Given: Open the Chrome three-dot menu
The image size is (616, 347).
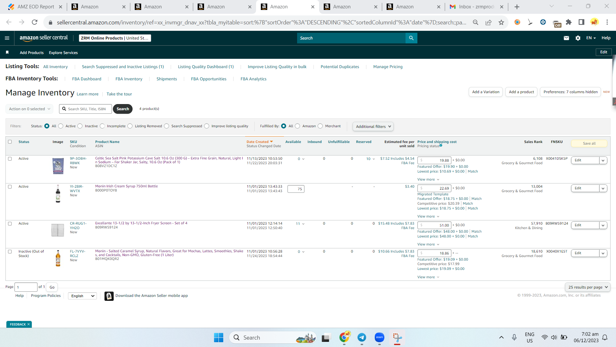Looking at the screenshot, I should click(607, 22).
